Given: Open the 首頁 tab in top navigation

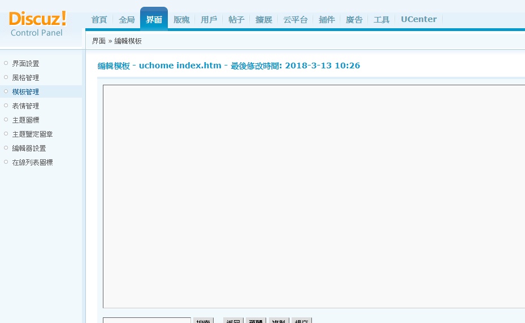Looking at the screenshot, I should click(x=99, y=20).
